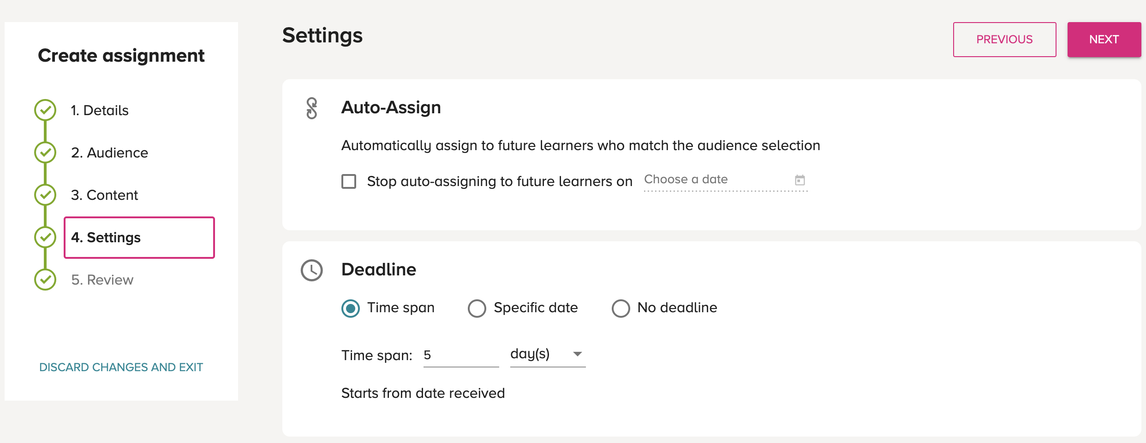This screenshot has width=1146, height=443.
Task: Click the Details step checkmark icon
Action: [45, 110]
